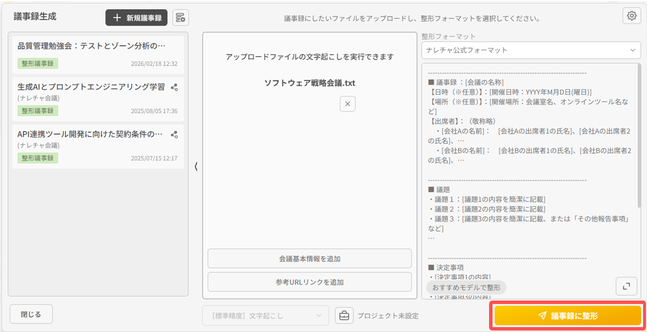The image size is (647, 332).
Task: Click 整形議事録 tag dated 2025/08/05
Action: [38, 111]
